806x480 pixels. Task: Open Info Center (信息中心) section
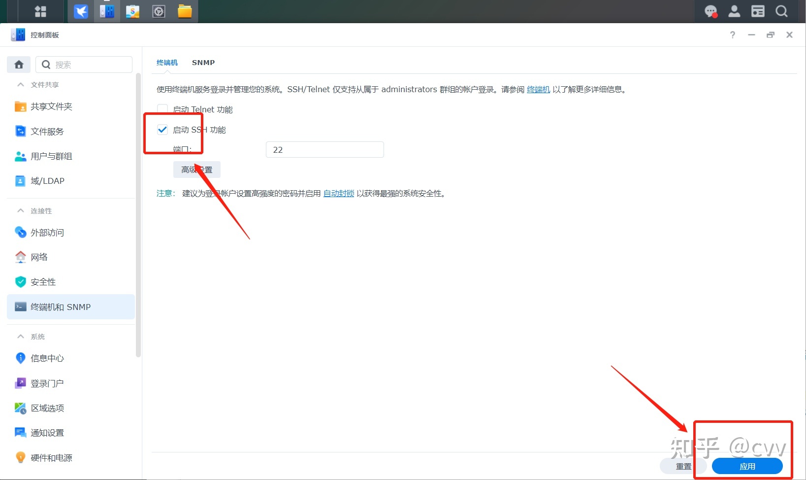(x=47, y=358)
